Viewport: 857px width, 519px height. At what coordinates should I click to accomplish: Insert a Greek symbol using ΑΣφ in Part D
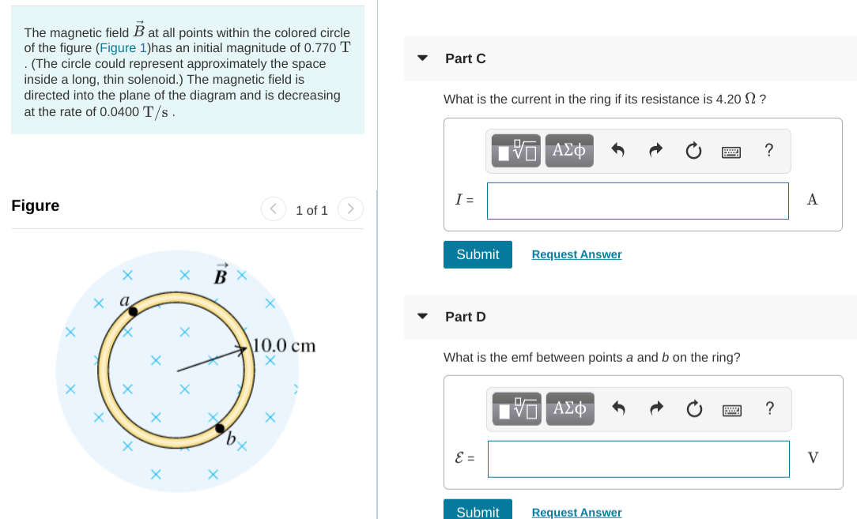click(570, 408)
